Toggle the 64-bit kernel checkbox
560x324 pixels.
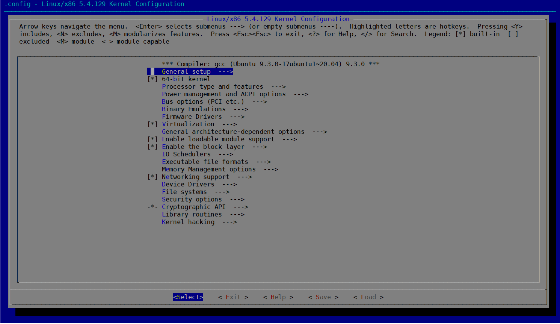(x=152, y=79)
